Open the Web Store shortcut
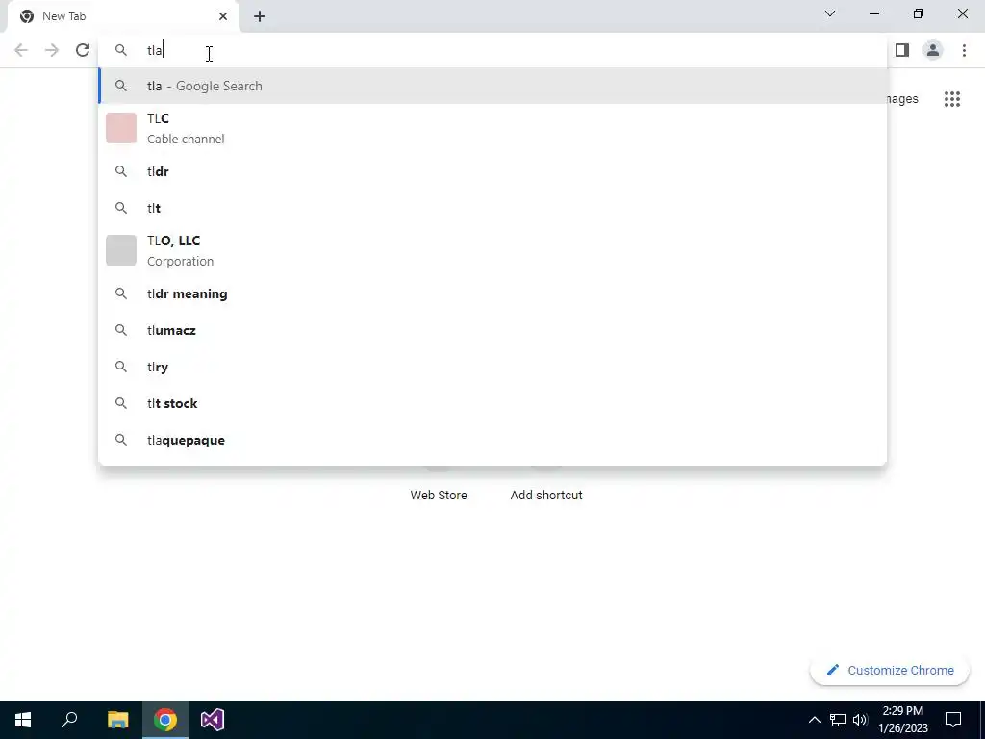This screenshot has width=985, height=739. click(x=439, y=496)
